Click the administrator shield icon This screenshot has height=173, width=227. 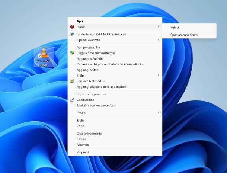[x=72, y=53]
